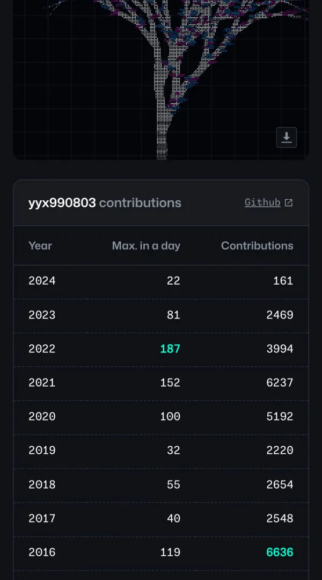Select the 2021 row
The width and height of the screenshot is (322, 580).
click(161, 383)
